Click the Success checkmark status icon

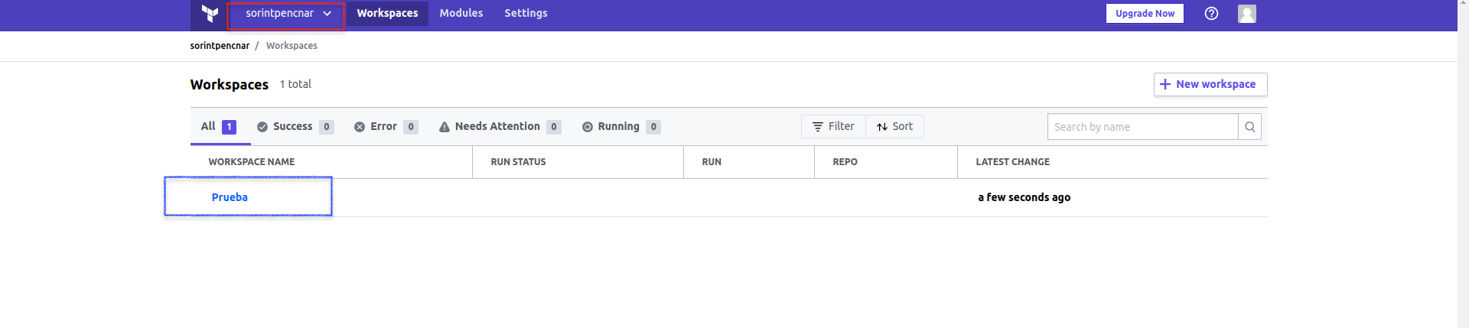click(262, 127)
